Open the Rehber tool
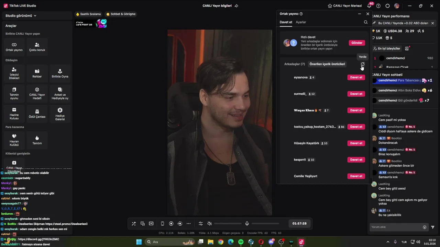 37,73
